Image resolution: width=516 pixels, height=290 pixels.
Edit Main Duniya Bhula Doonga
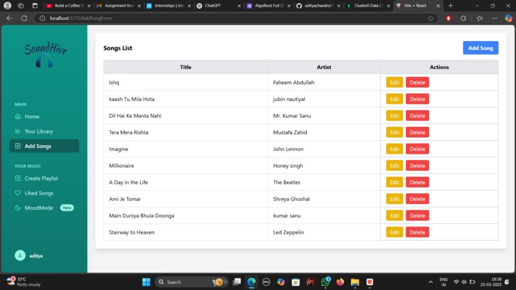pos(394,216)
